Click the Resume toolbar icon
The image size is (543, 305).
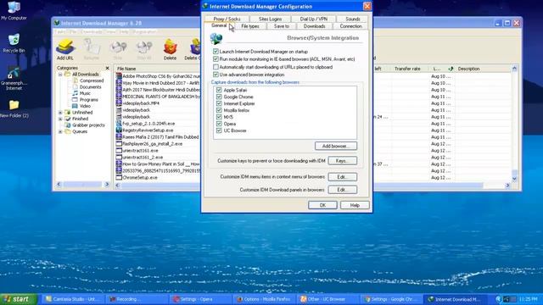coord(92,49)
